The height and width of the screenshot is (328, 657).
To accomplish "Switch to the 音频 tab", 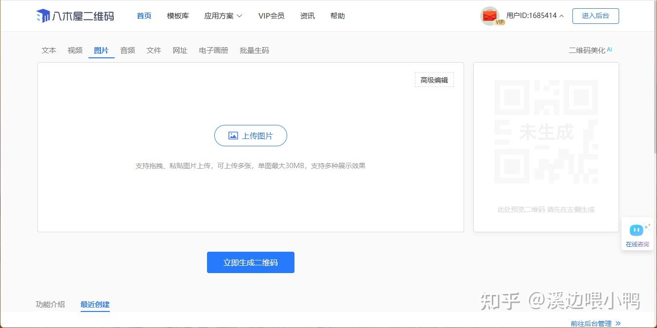I will [128, 50].
